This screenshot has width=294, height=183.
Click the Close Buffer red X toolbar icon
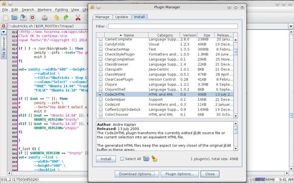click(32, 18)
